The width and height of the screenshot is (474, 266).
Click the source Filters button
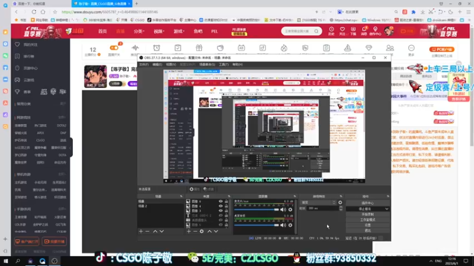[x=209, y=189]
